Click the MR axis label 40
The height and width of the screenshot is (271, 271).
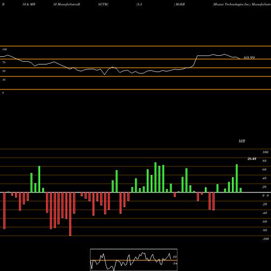pyautogui.click(x=264, y=178)
